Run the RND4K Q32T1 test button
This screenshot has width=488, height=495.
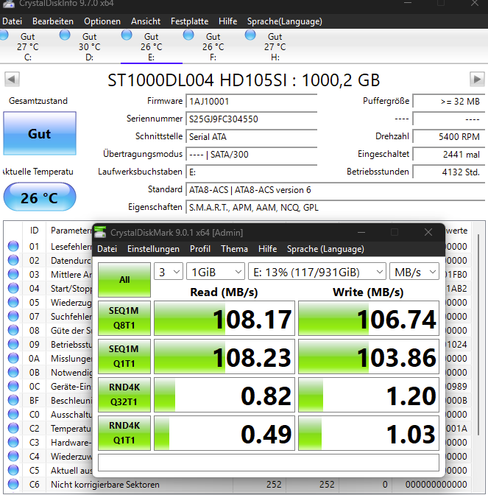click(124, 395)
